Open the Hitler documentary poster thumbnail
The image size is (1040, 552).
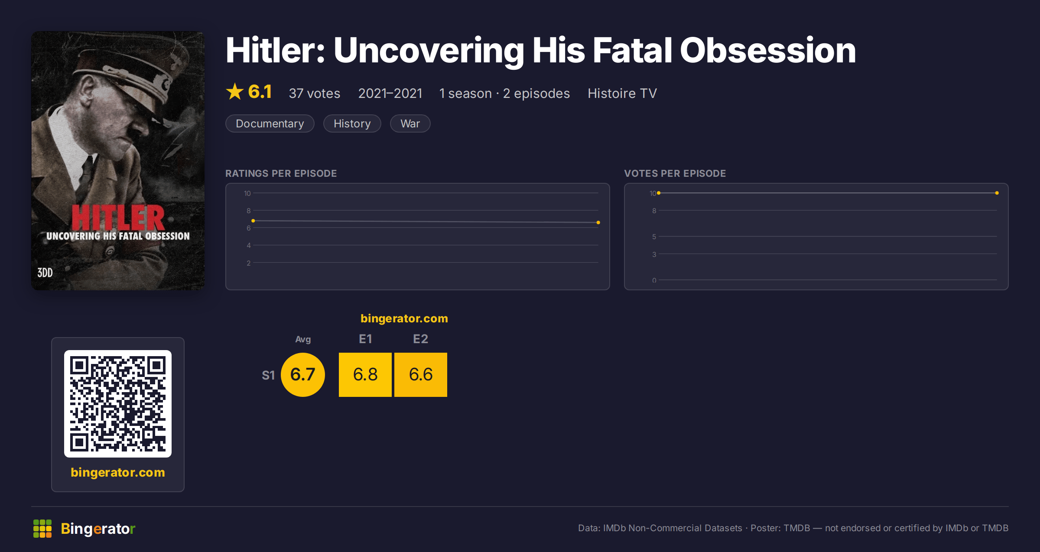click(x=118, y=160)
